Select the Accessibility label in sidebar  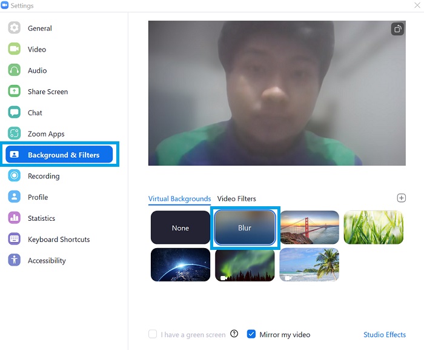pyautogui.click(x=47, y=261)
